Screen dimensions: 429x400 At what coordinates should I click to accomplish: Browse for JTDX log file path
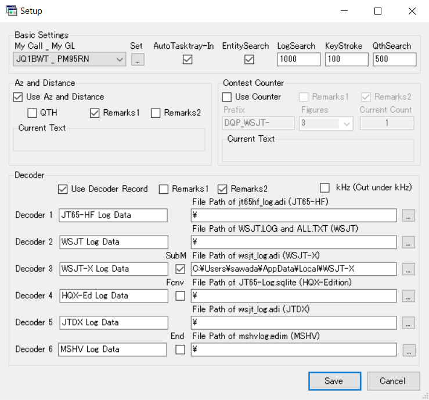[x=409, y=322]
